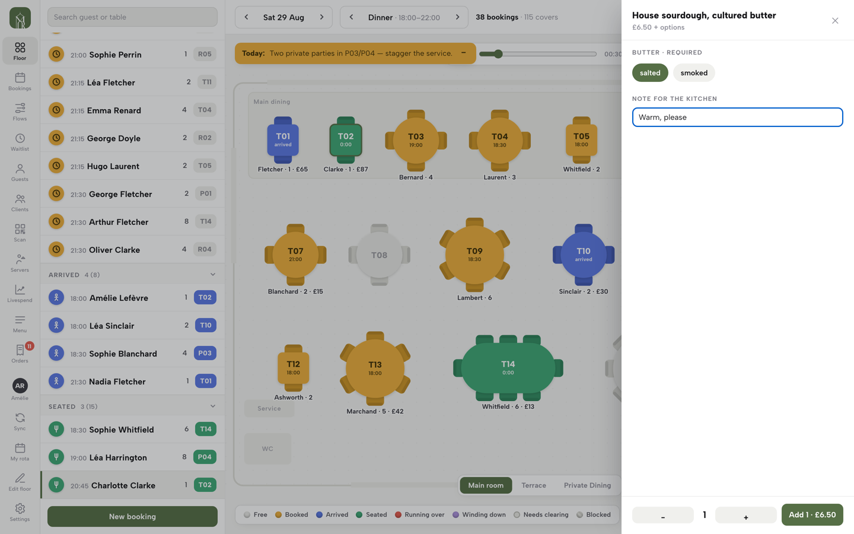Open Orders with the 11 badge
854x534 pixels.
pyautogui.click(x=20, y=354)
